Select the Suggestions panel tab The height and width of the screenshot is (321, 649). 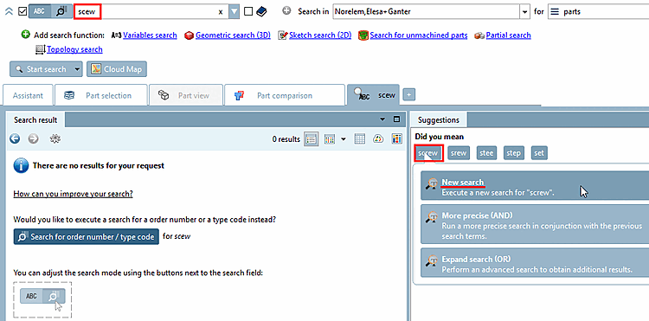click(x=439, y=120)
